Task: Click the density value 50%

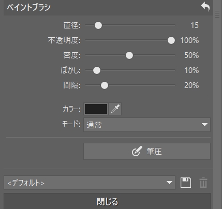Action: point(191,55)
